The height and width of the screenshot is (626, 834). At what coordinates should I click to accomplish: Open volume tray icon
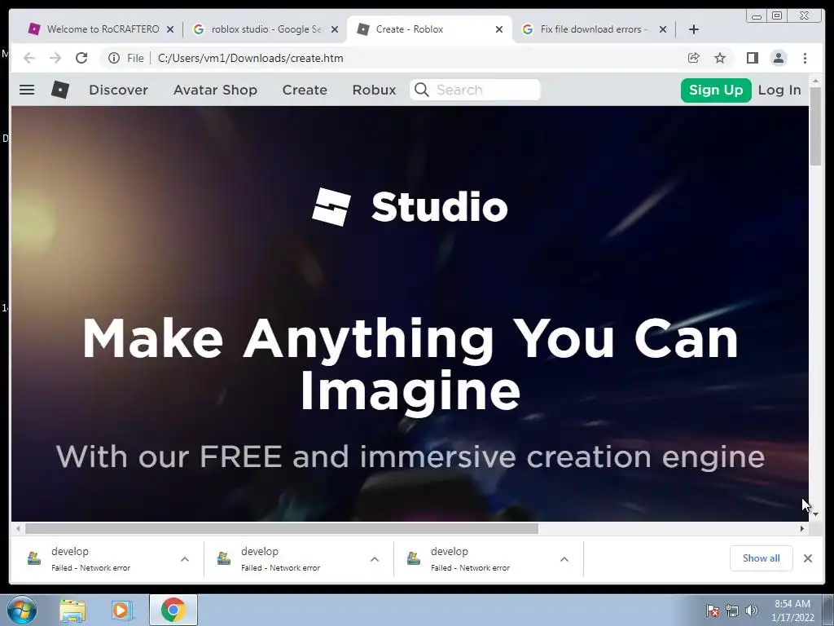point(752,611)
